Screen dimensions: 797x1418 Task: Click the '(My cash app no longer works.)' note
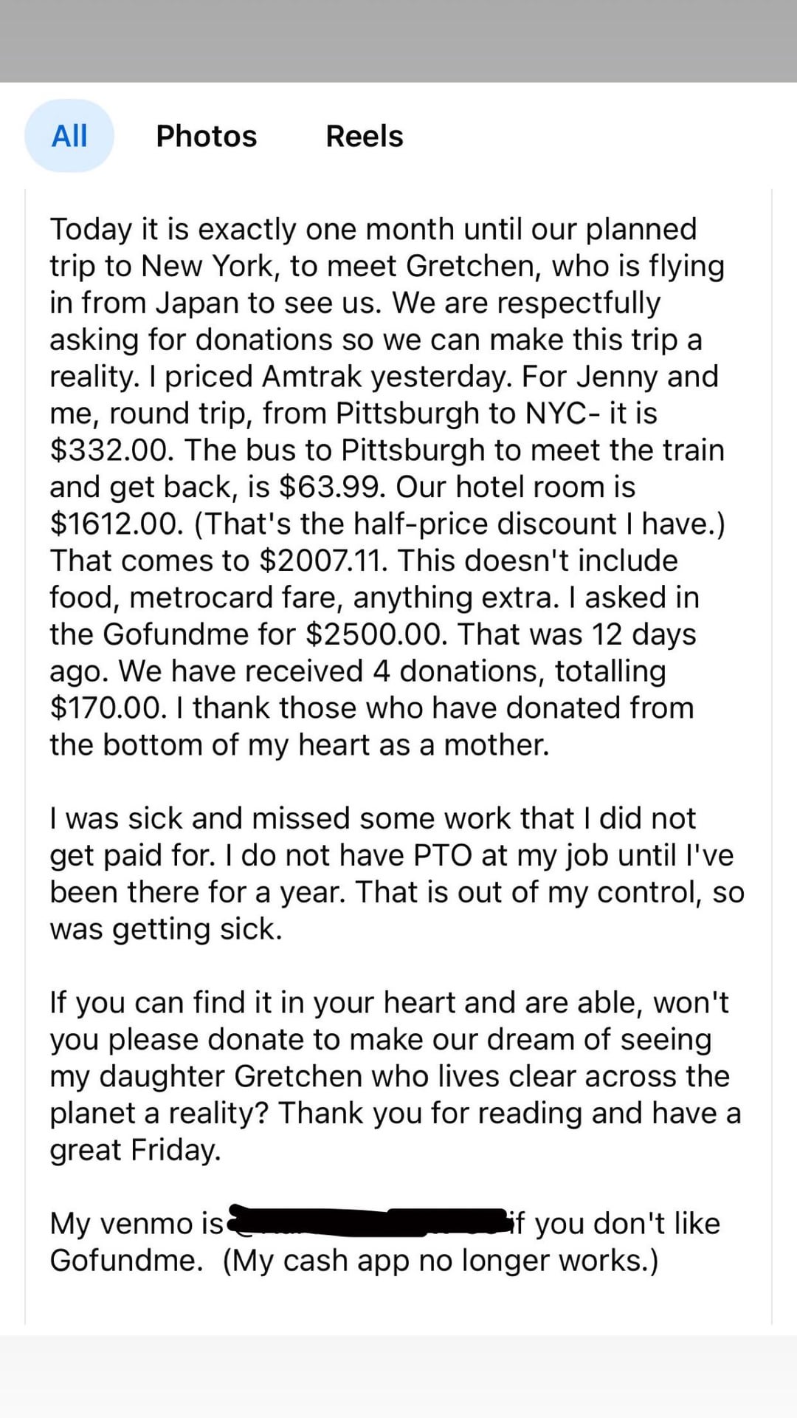click(441, 1261)
